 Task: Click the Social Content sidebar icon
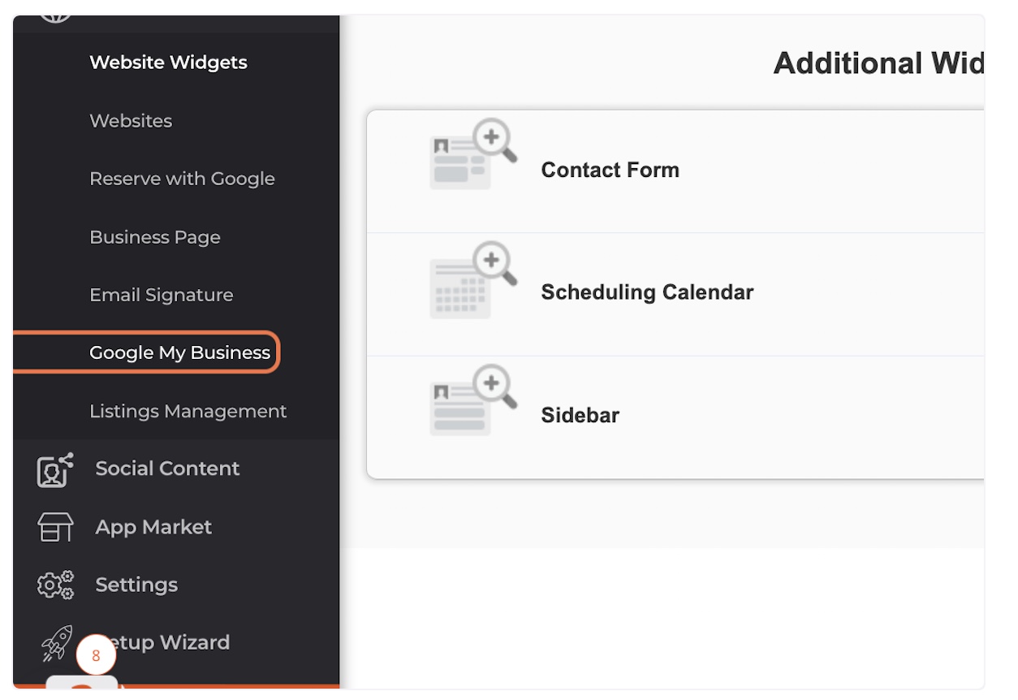55,469
